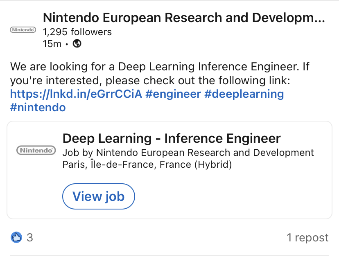The image size is (339, 259).
Task: Click the globe public visibility icon
Action: click(77, 43)
